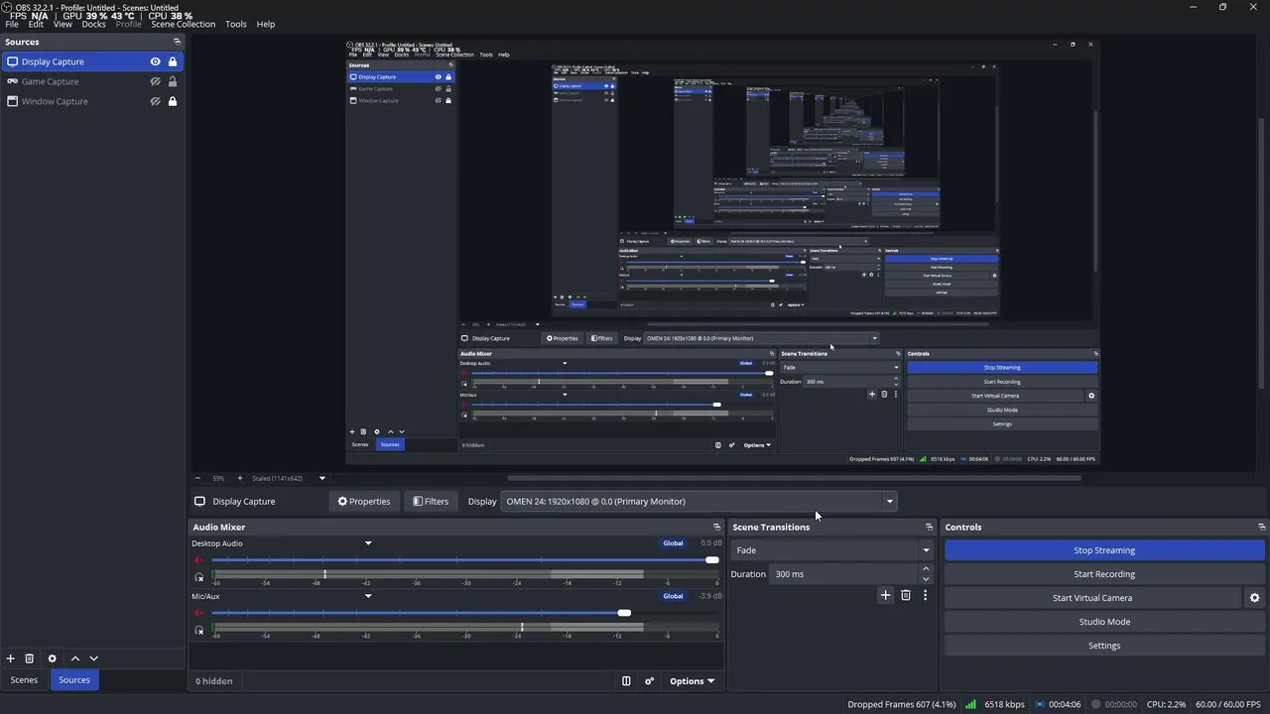Click the recording status icon beside 00:00:00
The width and height of the screenshot is (1270, 714).
point(1095,705)
